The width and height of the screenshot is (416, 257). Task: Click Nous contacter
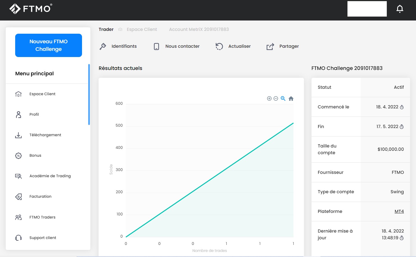(176, 46)
